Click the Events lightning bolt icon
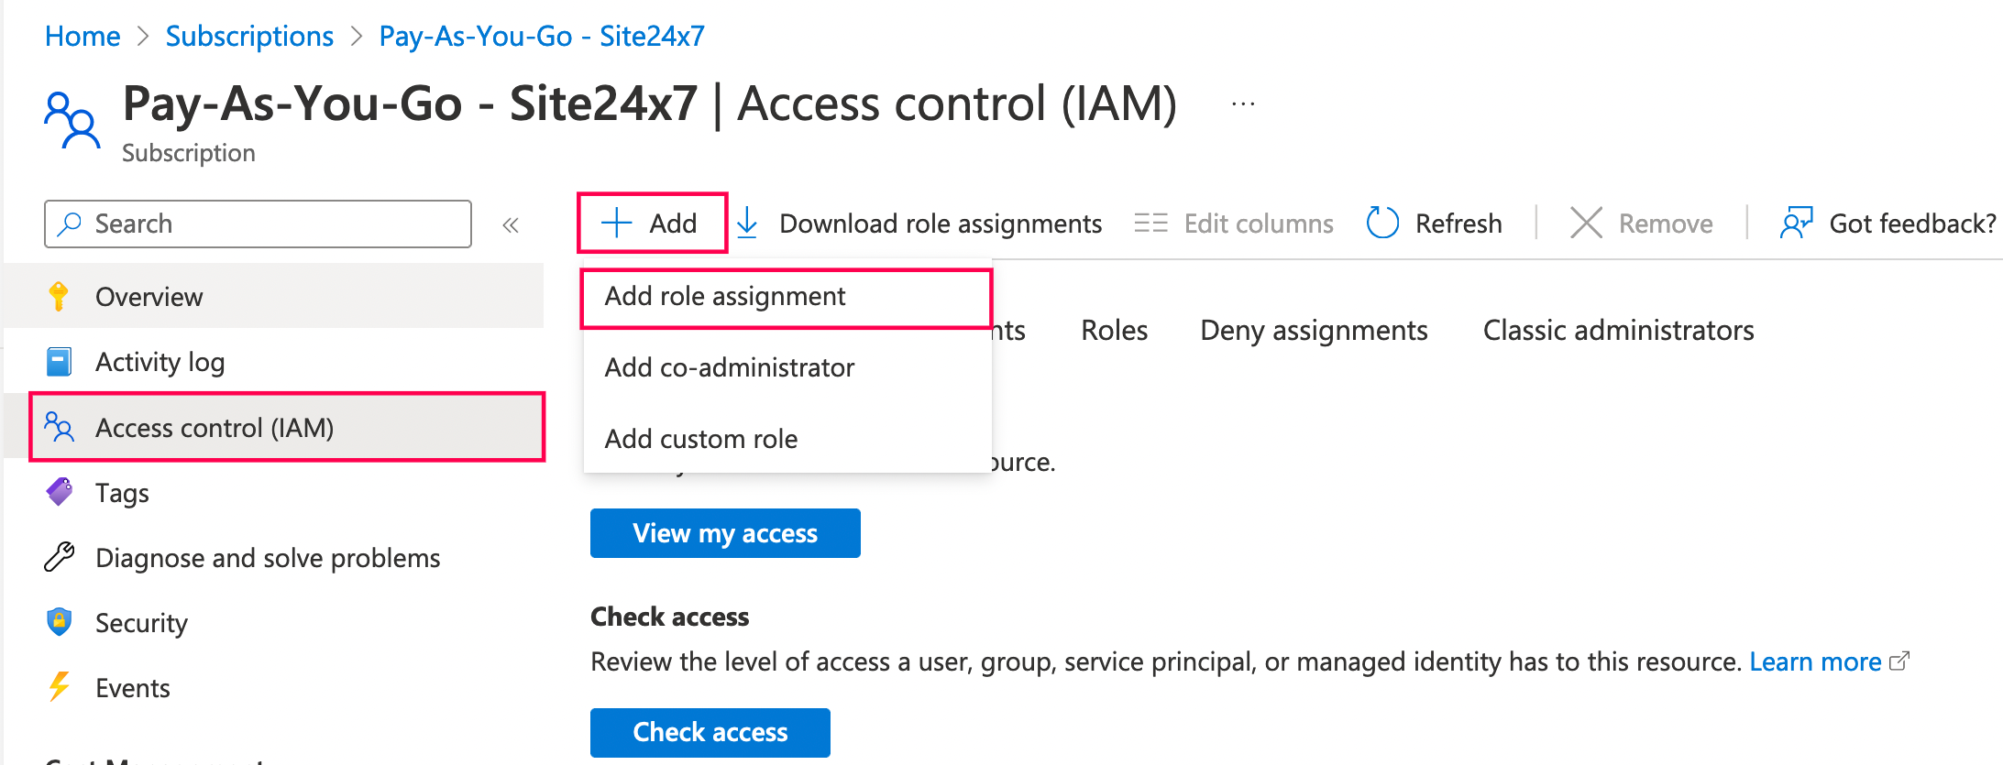The height and width of the screenshot is (765, 2003). click(x=59, y=687)
